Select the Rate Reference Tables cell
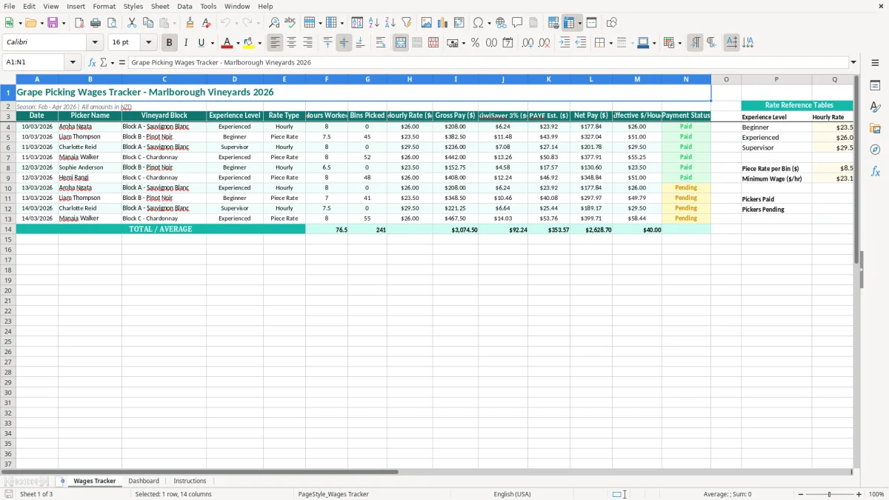The height and width of the screenshot is (500, 889). coord(797,105)
